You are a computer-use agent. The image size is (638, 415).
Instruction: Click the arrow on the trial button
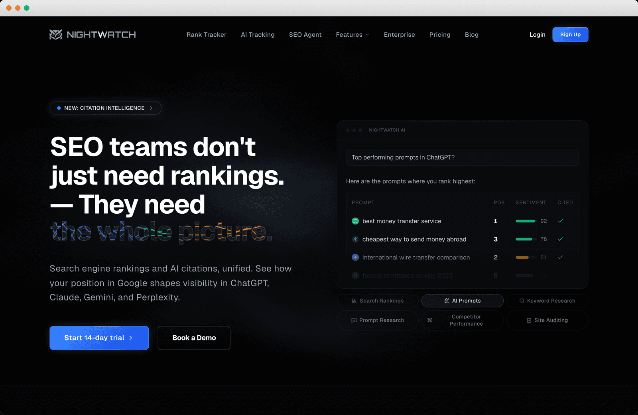click(x=131, y=338)
